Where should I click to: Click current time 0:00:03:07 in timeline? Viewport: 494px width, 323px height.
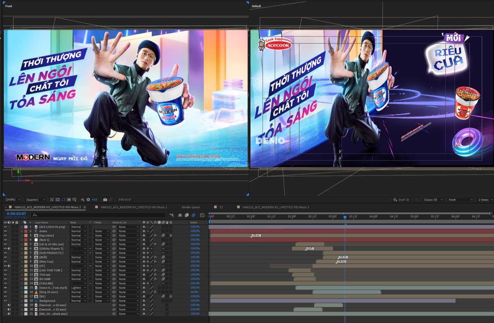(x=16, y=214)
